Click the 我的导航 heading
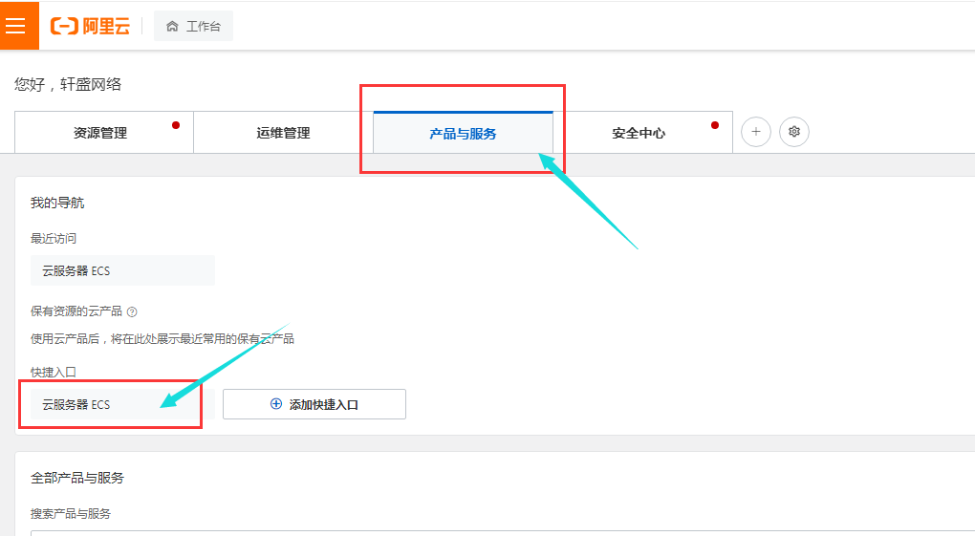The image size is (975, 536). click(x=57, y=203)
